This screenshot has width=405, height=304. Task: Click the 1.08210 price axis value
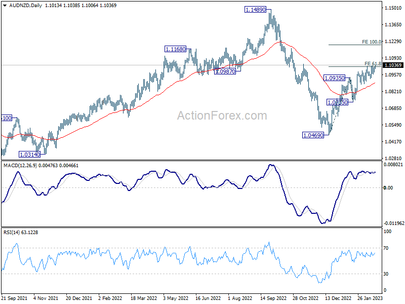(393, 92)
